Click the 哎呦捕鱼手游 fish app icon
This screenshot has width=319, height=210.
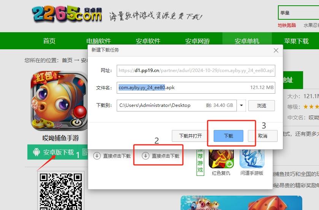(x=59, y=101)
